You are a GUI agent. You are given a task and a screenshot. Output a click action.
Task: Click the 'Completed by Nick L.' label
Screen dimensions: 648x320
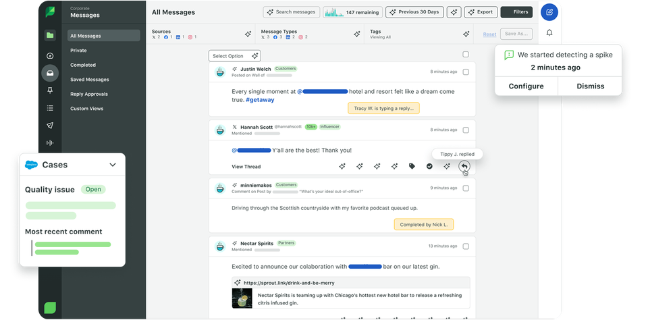(x=424, y=225)
